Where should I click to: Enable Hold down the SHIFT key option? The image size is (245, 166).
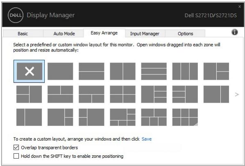click(x=16, y=156)
